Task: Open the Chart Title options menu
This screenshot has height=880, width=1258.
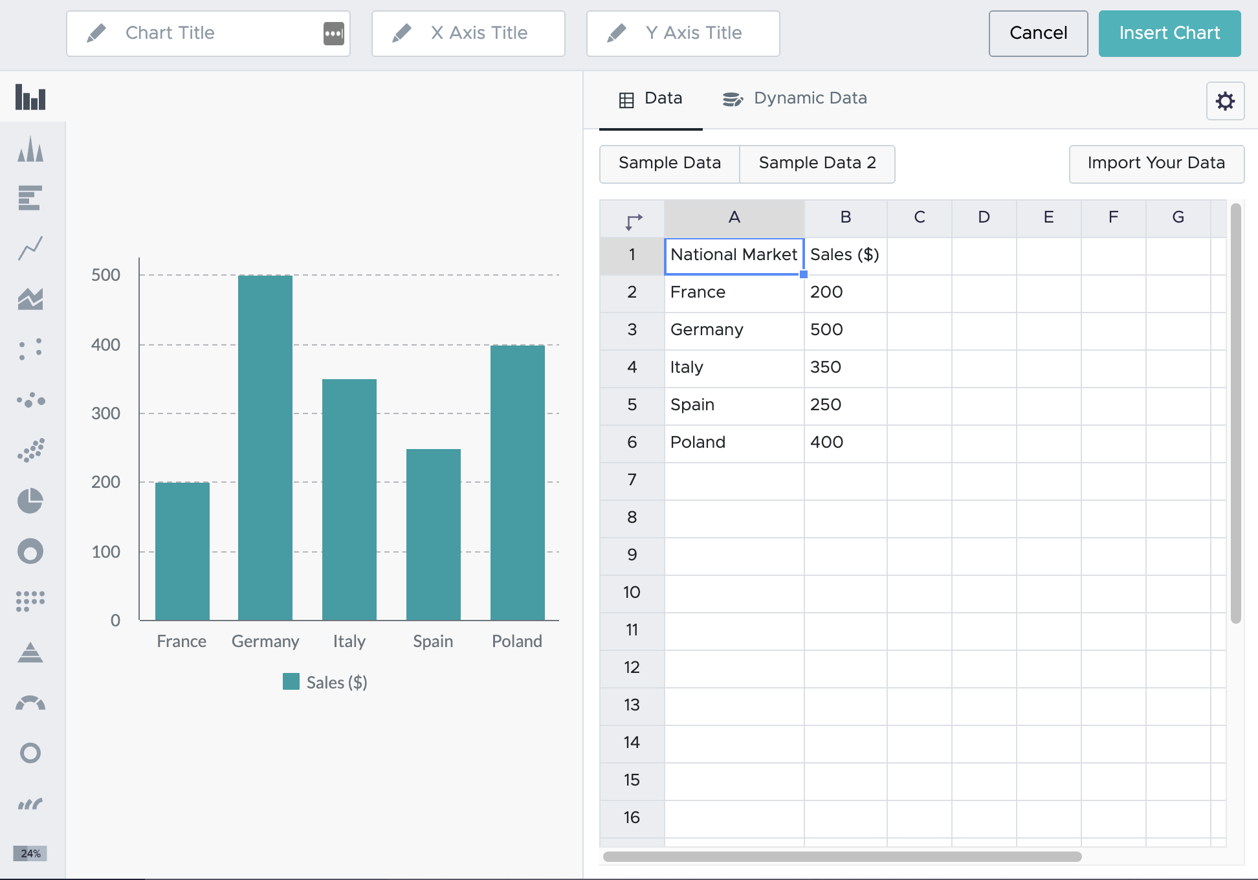Action: pos(333,33)
